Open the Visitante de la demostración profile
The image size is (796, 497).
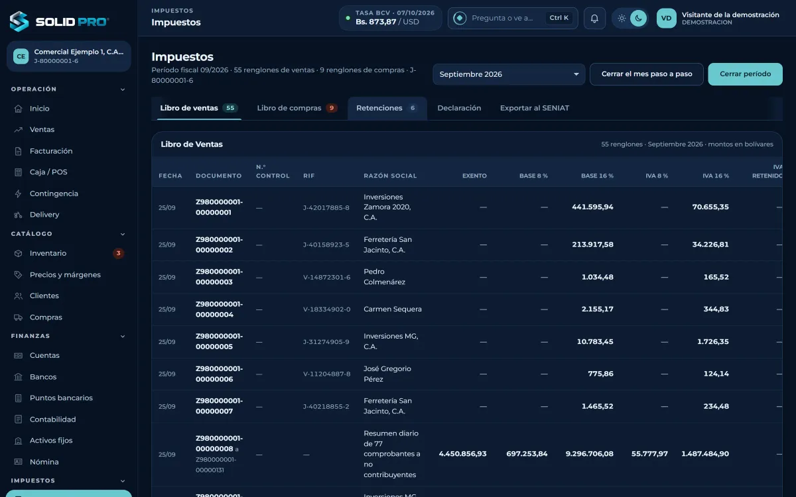(x=718, y=19)
